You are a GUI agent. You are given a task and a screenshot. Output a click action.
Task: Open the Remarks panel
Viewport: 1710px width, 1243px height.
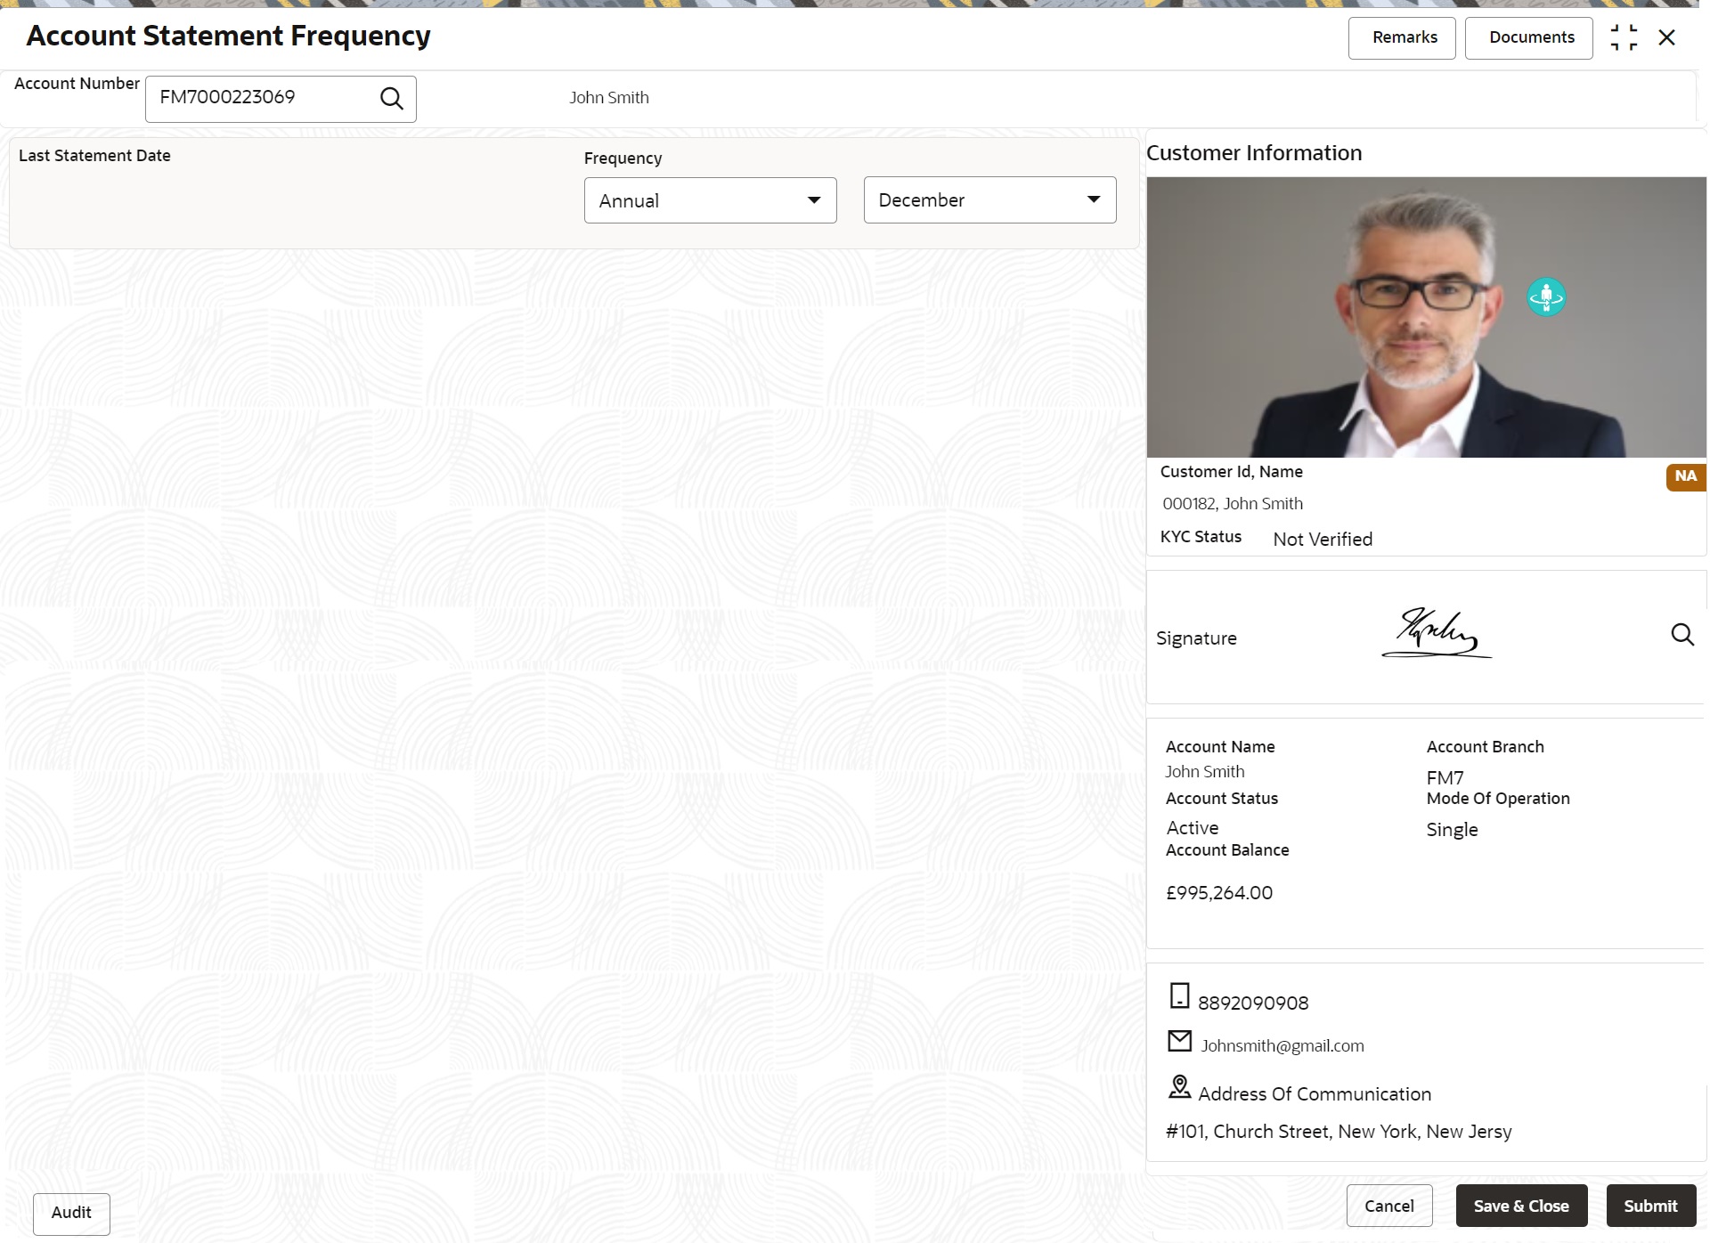click(x=1402, y=38)
